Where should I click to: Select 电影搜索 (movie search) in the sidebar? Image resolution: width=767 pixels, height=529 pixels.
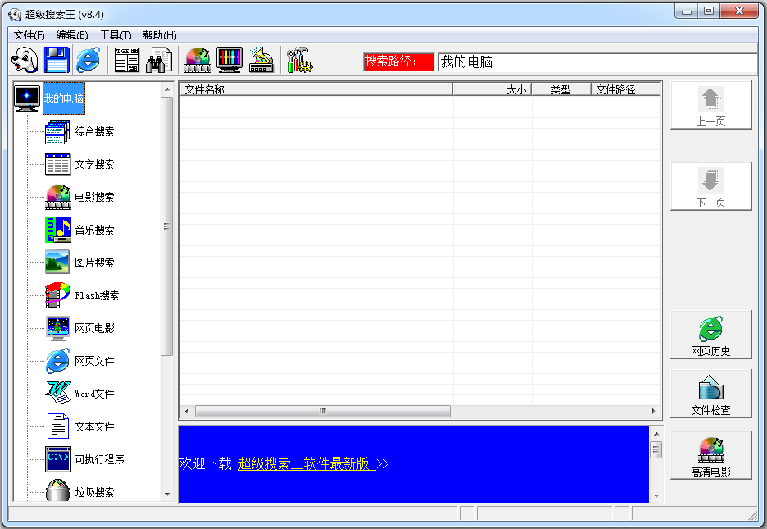point(96,197)
